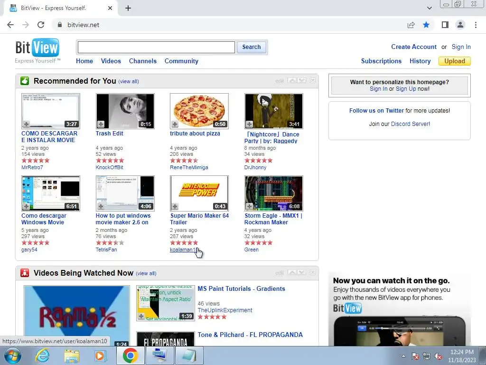The image size is (486, 365).
Task: Open the Discord Server link
Action: (x=411, y=124)
